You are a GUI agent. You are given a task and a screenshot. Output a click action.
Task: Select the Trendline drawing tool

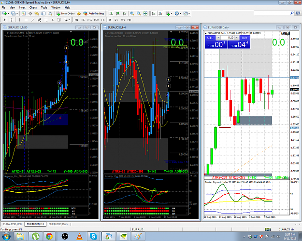[33, 20]
